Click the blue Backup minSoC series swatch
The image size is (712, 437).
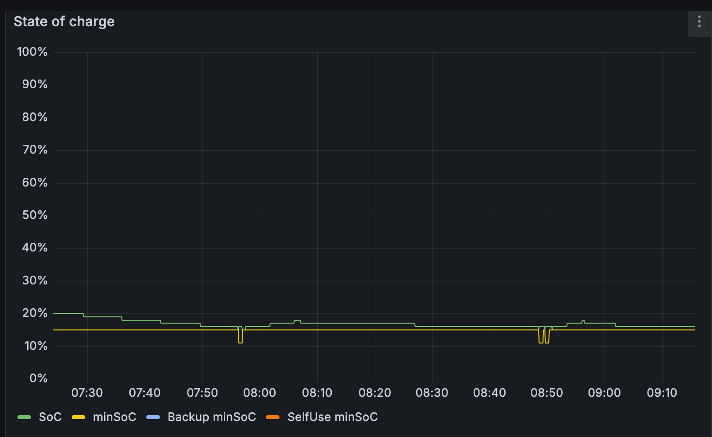(153, 417)
